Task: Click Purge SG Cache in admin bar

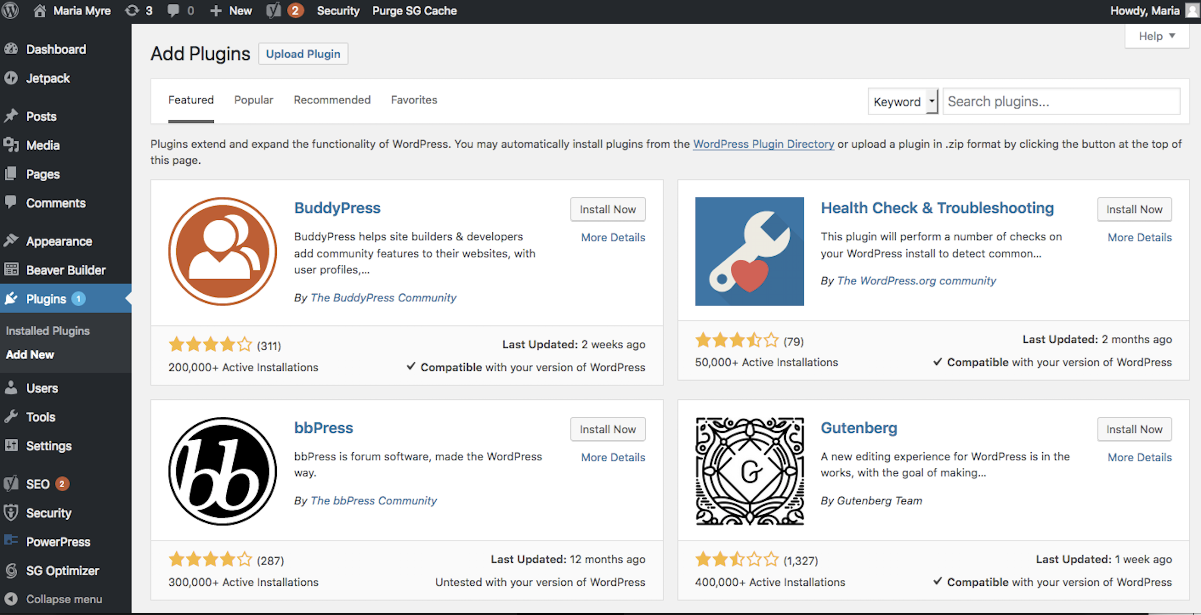Action: [x=414, y=10]
